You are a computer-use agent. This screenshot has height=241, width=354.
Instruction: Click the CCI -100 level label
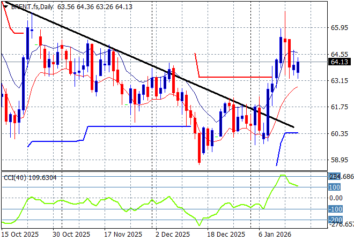(335, 209)
